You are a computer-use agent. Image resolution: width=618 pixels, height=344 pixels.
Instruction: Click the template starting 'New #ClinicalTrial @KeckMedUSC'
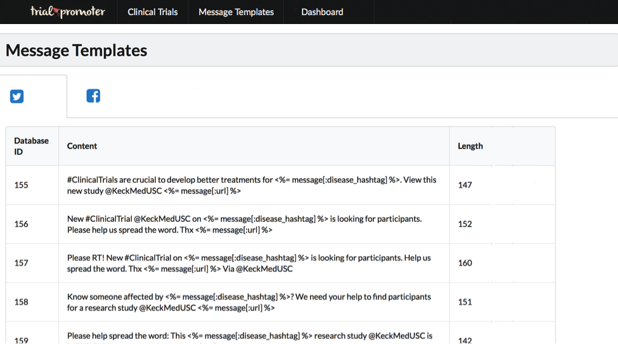(x=244, y=224)
